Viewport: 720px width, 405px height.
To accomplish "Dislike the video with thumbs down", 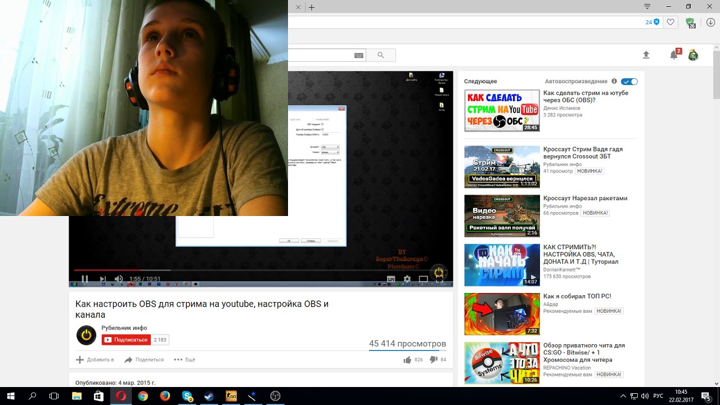I will click(434, 360).
